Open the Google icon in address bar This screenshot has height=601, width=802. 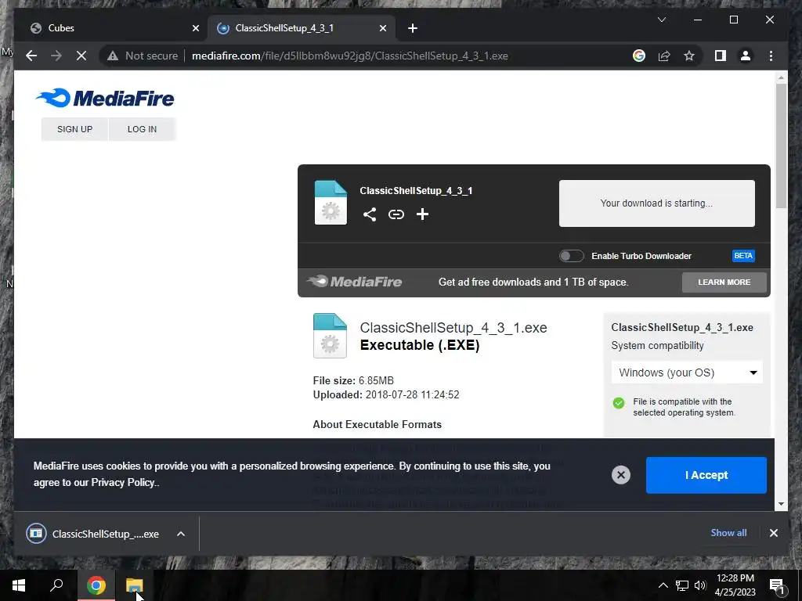pyautogui.click(x=639, y=56)
